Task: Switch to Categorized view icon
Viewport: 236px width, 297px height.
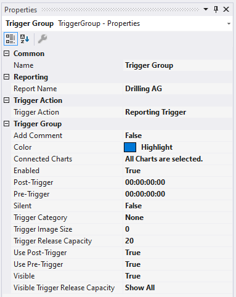Action: click(10, 39)
